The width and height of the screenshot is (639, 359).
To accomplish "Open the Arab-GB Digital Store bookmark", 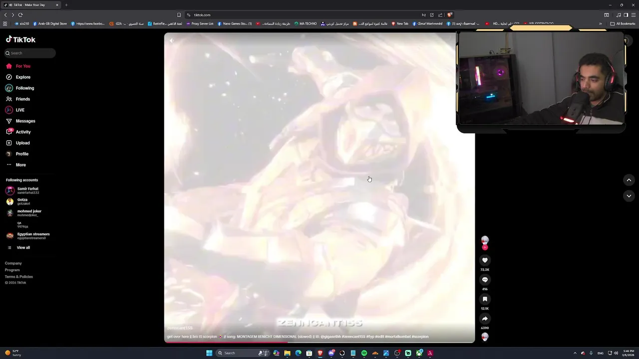I will click(x=50, y=23).
